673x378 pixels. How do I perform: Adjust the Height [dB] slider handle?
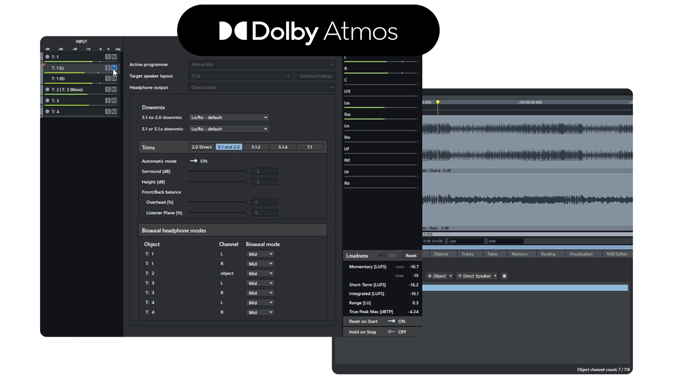(248, 182)
